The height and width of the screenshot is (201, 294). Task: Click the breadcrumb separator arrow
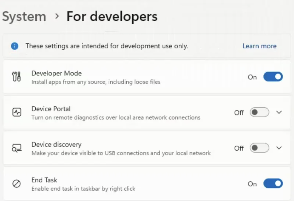pyautogui.click(x=57, y=17)
